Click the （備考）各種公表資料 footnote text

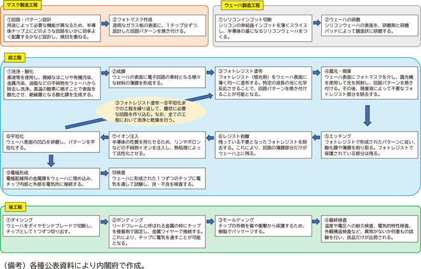(75, 265)
